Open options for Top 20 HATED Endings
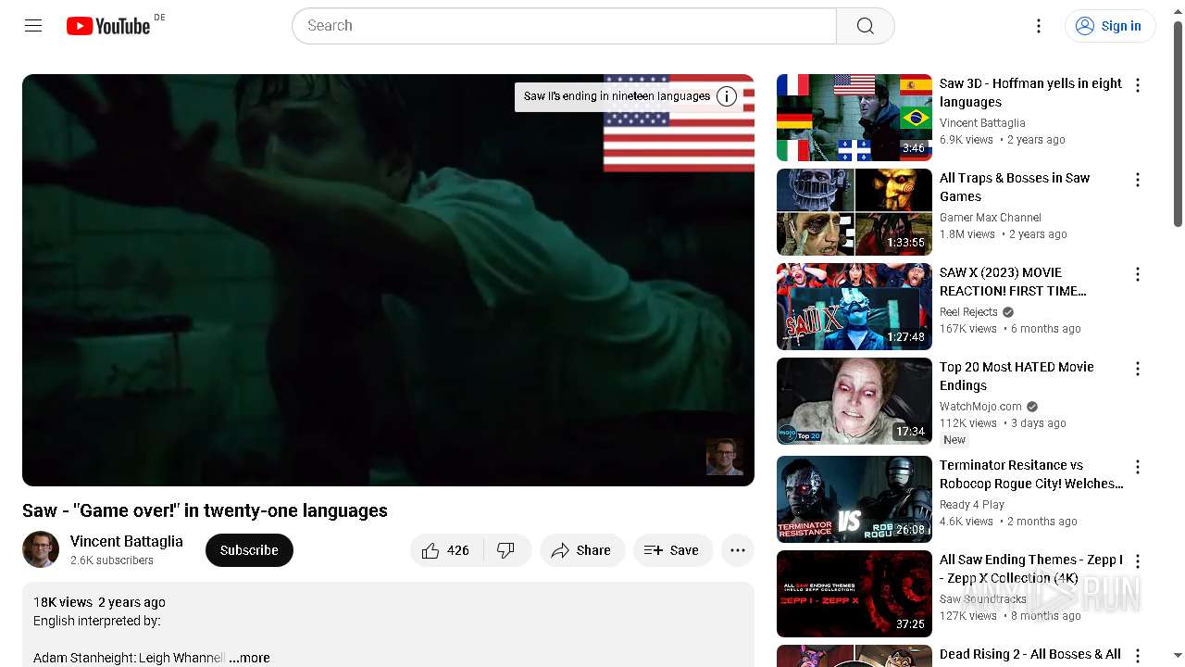1185x667 pixels. 1138,369
